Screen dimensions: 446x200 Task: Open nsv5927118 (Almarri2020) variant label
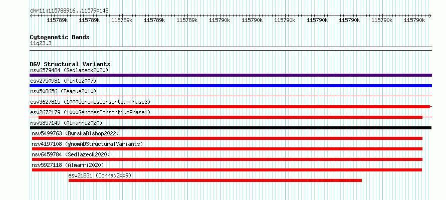point(68,165)
